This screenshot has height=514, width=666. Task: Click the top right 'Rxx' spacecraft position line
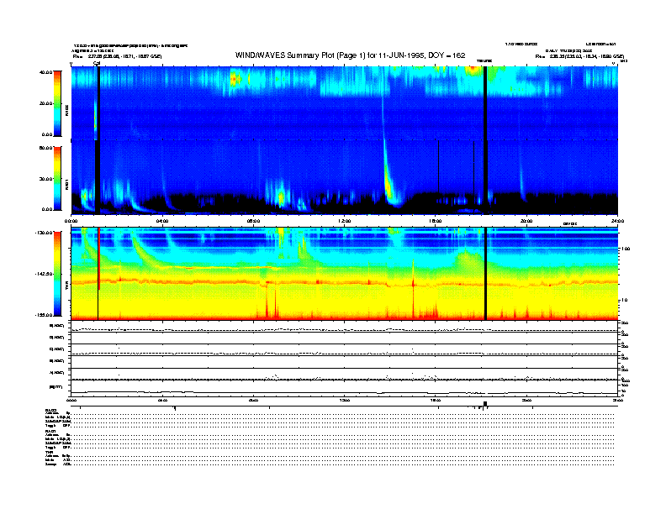coord(579,56)
